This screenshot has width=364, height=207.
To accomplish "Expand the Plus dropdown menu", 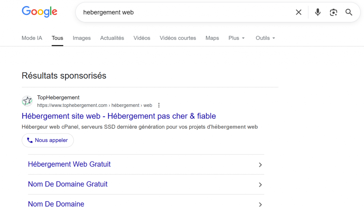I will pos(236,38).
